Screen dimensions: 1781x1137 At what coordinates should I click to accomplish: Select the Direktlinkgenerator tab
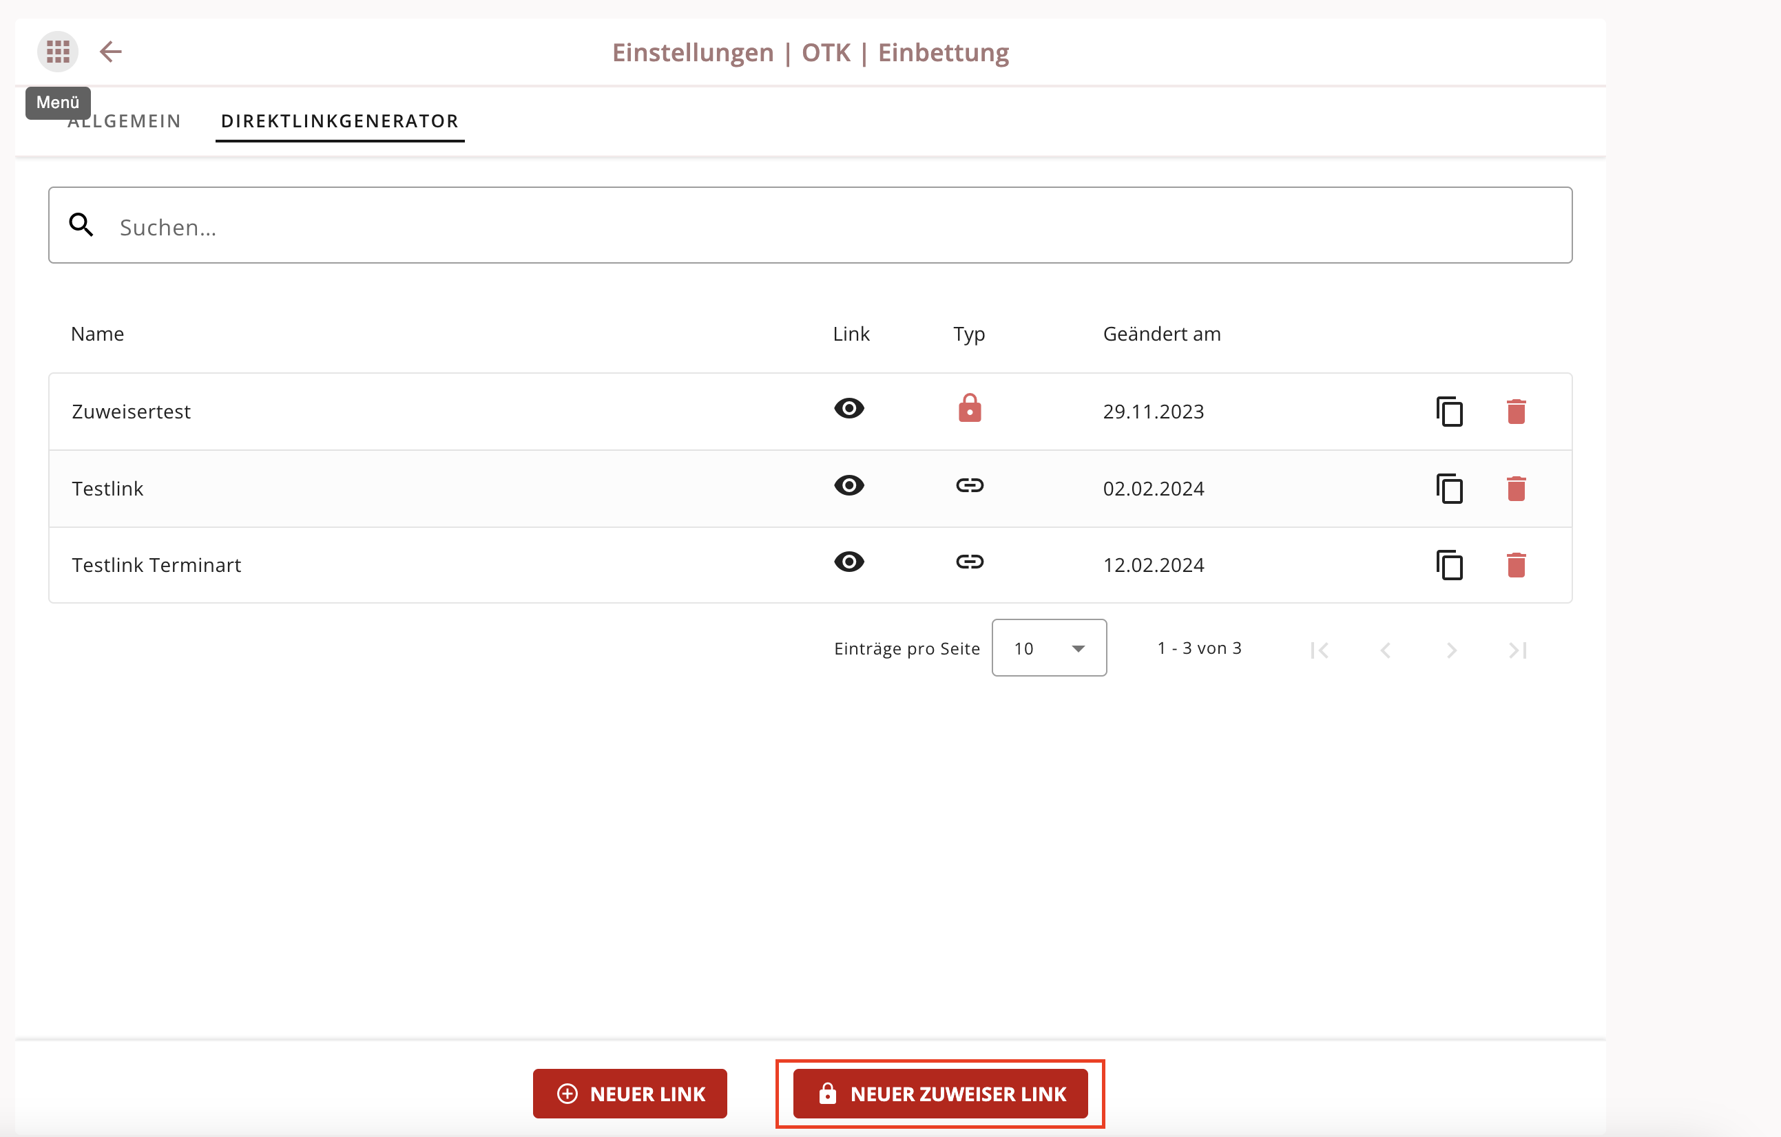pyautogui.click(x=340, y=121)
